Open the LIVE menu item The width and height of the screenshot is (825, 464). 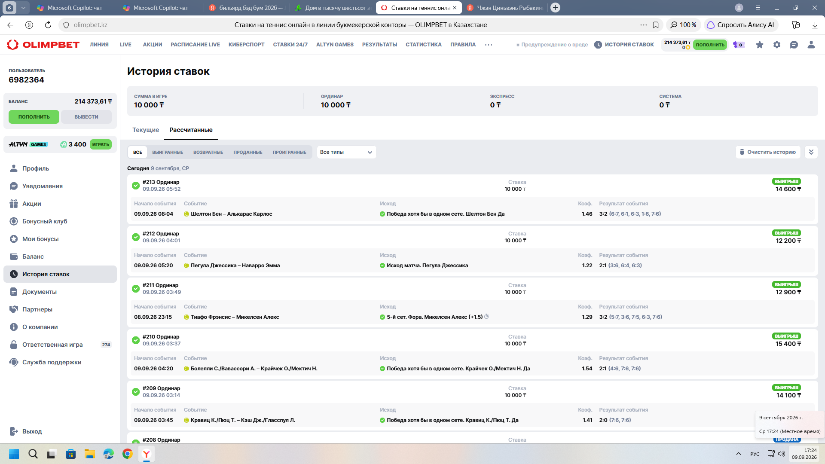[x=125, y=45]
